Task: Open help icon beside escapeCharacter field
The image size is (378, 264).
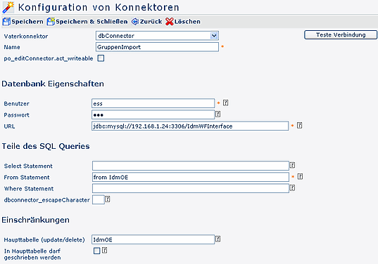Action: [x=108, y=199]
